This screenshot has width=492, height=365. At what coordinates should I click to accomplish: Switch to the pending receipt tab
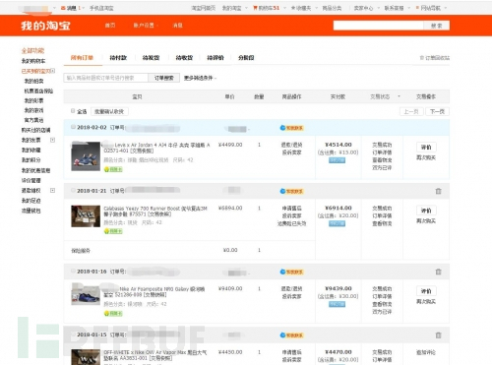(x=184, y=58)
